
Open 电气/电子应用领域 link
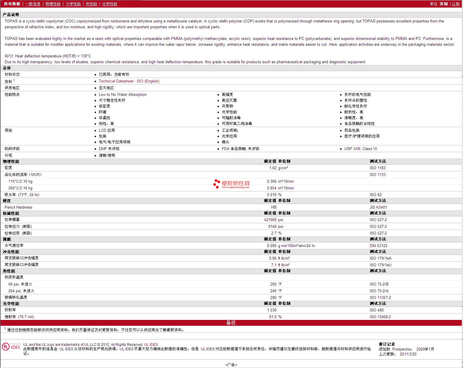tap(114, 142)
